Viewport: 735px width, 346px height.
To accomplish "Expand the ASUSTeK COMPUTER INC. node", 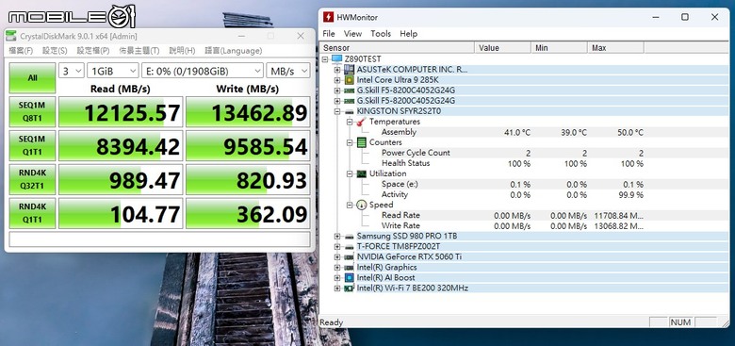I will 337,70.
